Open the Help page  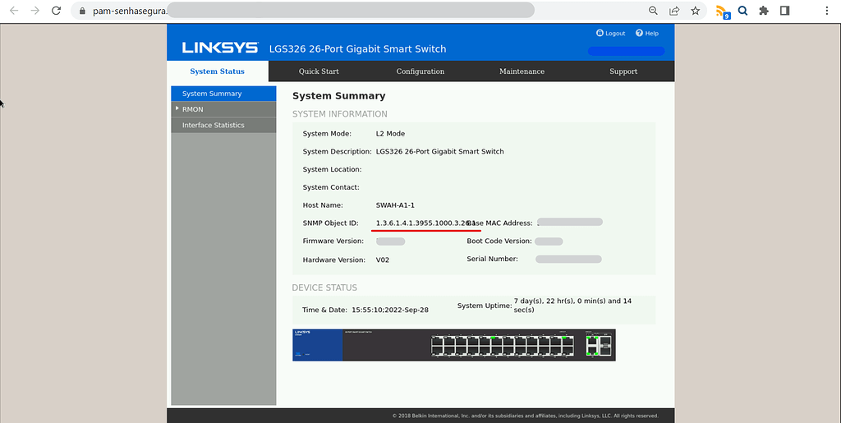pyautogui.click(x=647, y=33)
